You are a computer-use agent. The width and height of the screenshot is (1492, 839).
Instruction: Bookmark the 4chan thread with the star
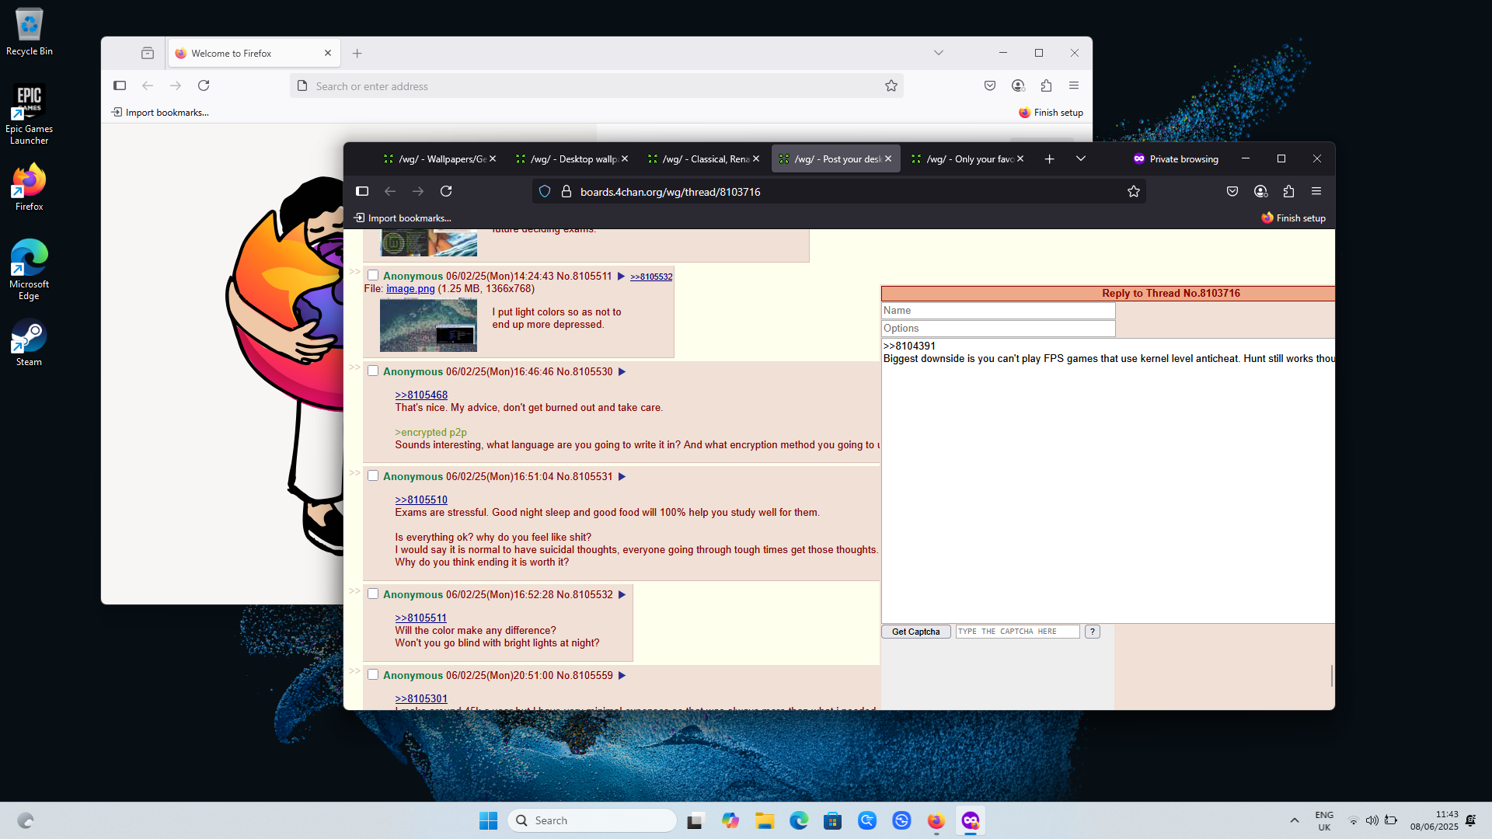[x=1134, y=191]
